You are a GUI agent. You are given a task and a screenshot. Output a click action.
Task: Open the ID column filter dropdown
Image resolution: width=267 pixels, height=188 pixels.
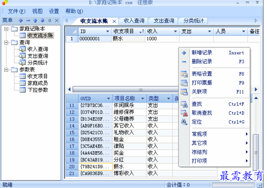107,31
